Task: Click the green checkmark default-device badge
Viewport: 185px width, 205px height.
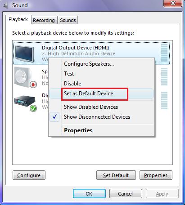Action: point(33,108)
